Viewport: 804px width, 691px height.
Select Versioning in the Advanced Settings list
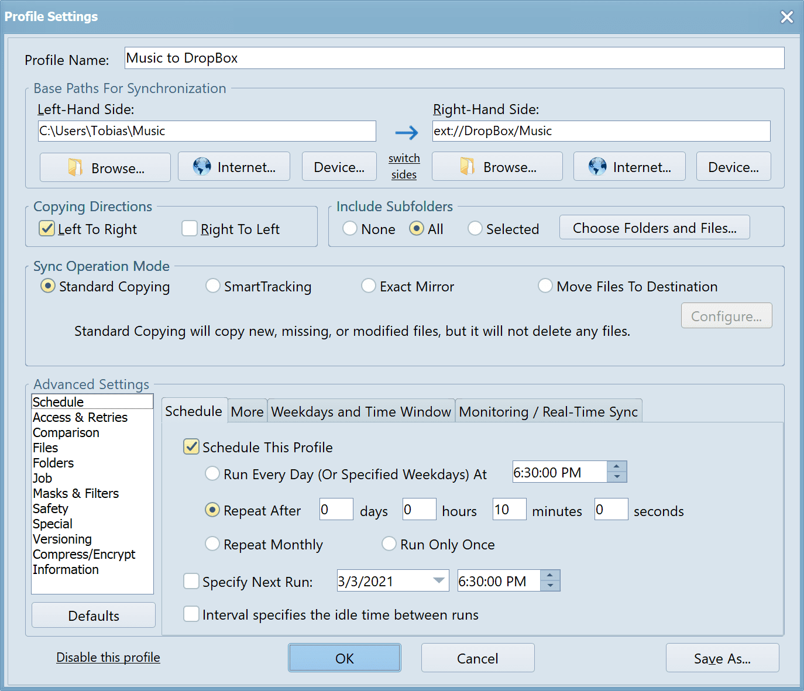click(61, 539)
